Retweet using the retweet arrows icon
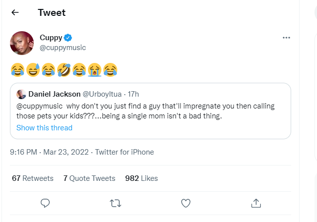317x222 pixels. (x=115, y=203)
